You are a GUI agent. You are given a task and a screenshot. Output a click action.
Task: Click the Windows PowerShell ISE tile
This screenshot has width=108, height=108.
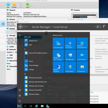tap(82, 43)
